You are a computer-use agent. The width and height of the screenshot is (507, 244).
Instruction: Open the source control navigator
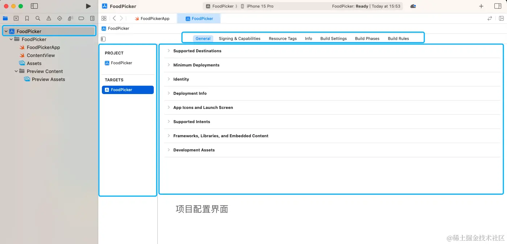[x=16, y=18]
